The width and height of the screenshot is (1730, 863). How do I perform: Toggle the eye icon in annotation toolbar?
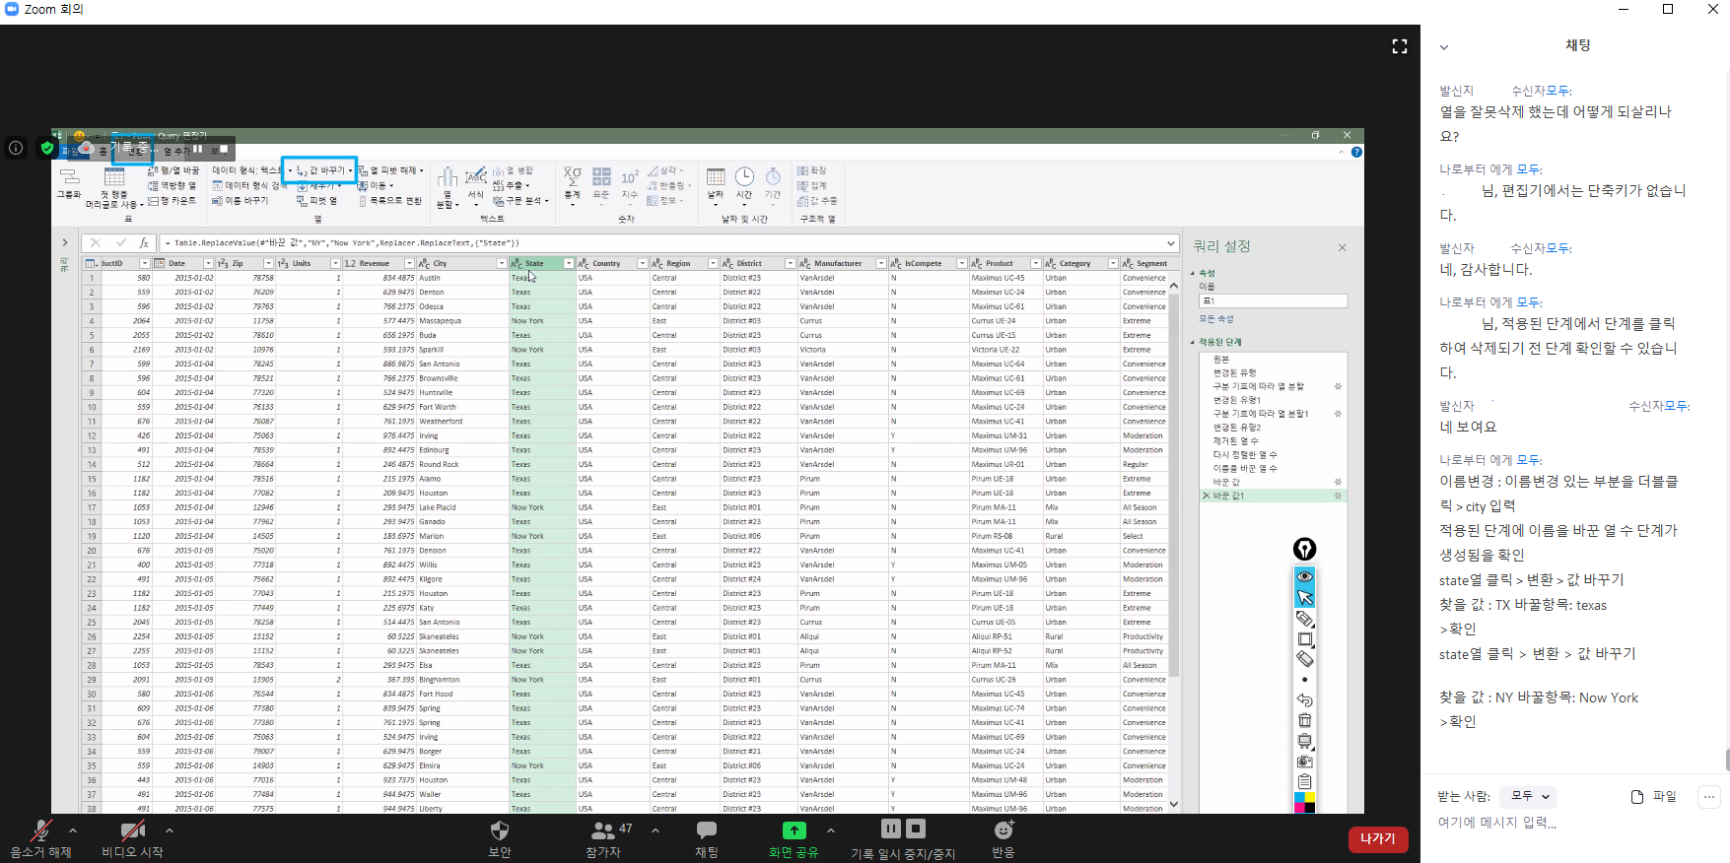(1304, 576)
